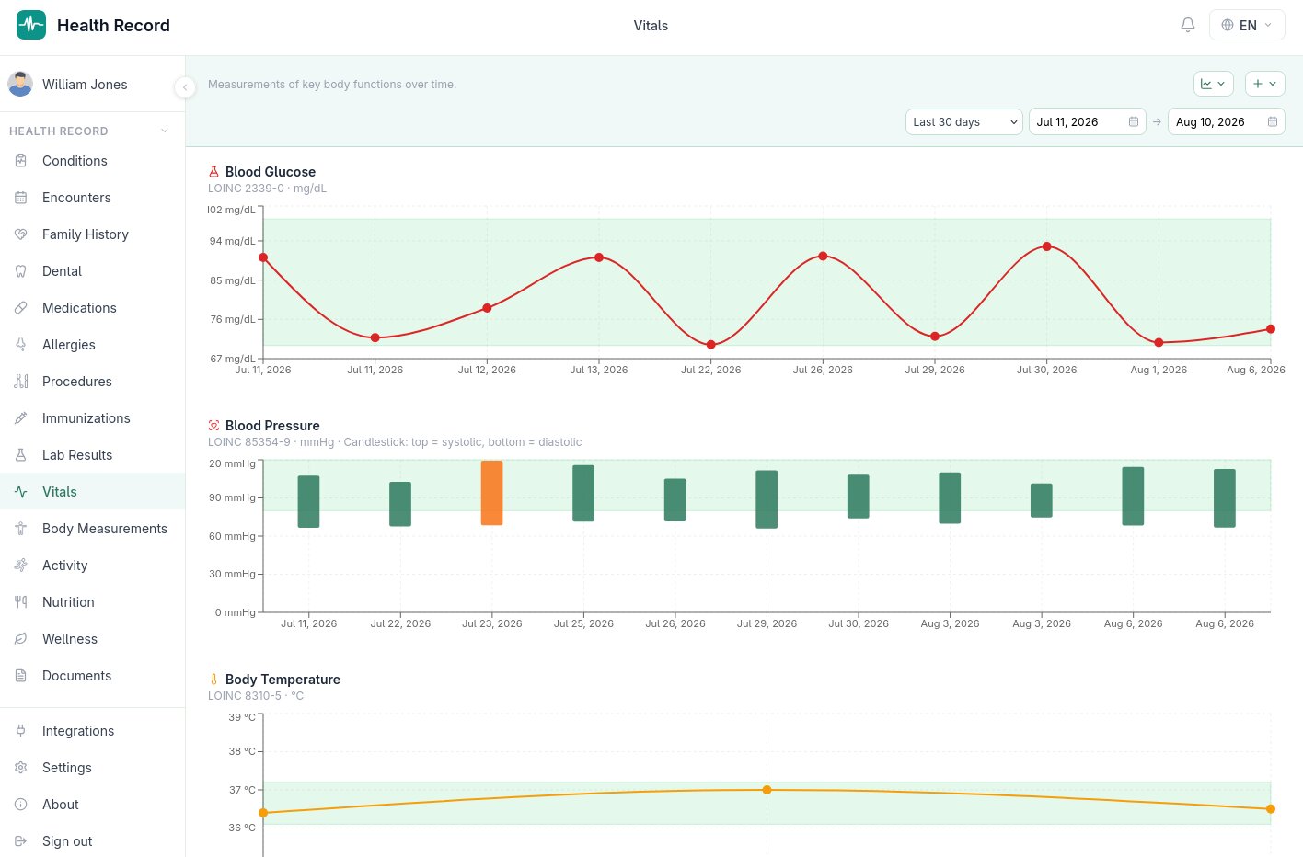Open the About page link

click(x=92, y=805)
